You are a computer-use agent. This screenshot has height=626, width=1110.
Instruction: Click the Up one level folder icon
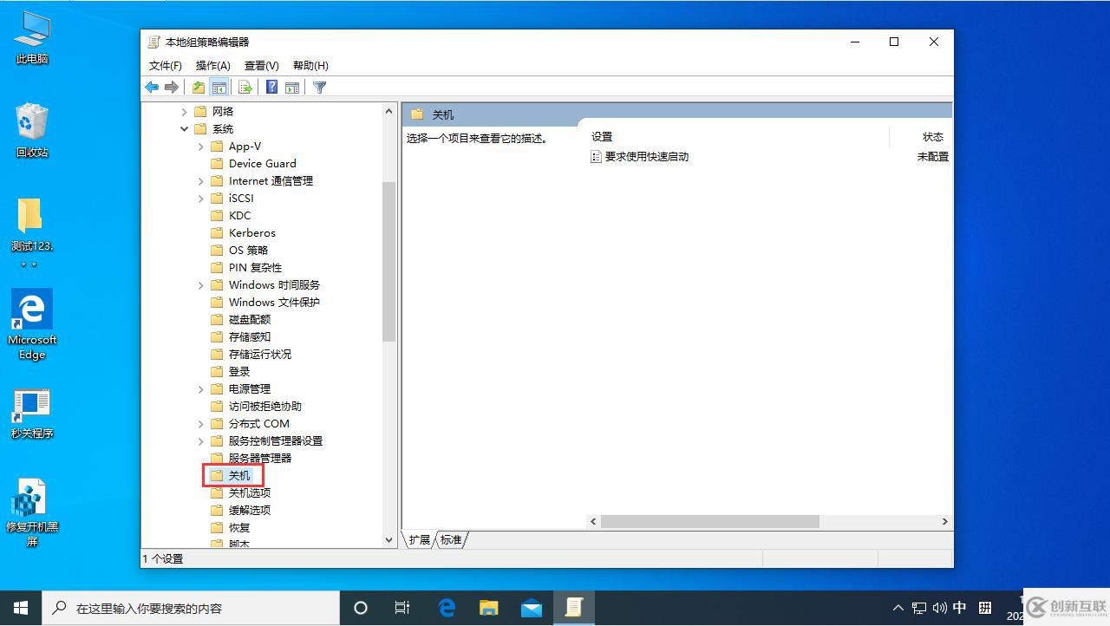[199, 87]
